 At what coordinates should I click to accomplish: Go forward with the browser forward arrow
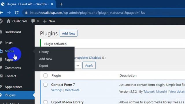click(9, 13)
